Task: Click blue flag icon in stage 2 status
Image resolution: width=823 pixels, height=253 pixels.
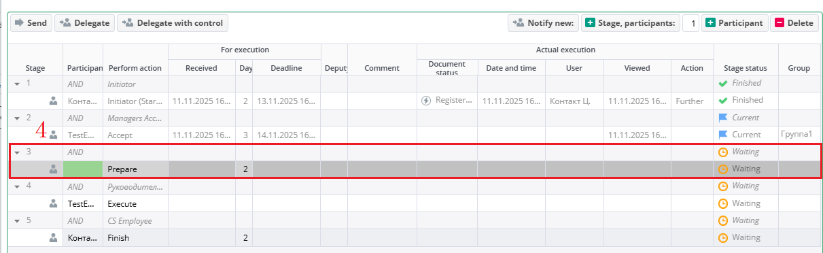Action: click(723, 118)
